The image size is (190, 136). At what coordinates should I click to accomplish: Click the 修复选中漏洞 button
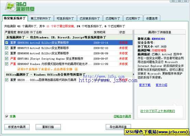[17, 127]
